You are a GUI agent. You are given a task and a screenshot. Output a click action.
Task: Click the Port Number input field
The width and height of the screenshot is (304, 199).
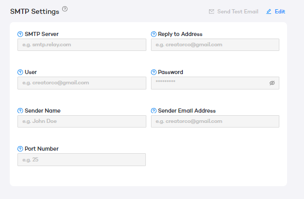pyautogui.click(x=82, y=159)
